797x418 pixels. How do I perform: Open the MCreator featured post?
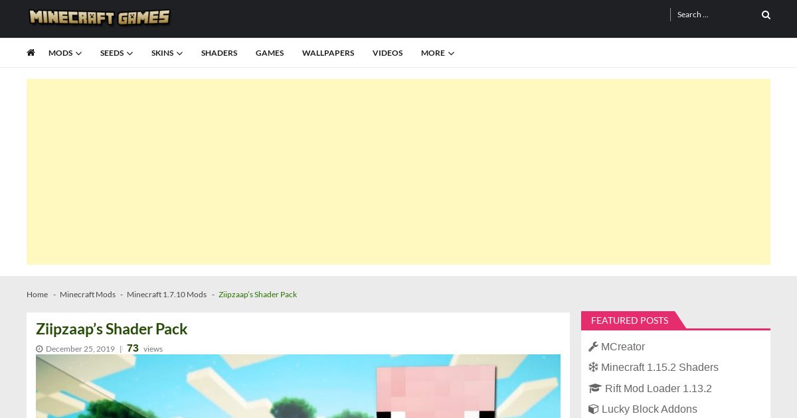coord(623,347)
